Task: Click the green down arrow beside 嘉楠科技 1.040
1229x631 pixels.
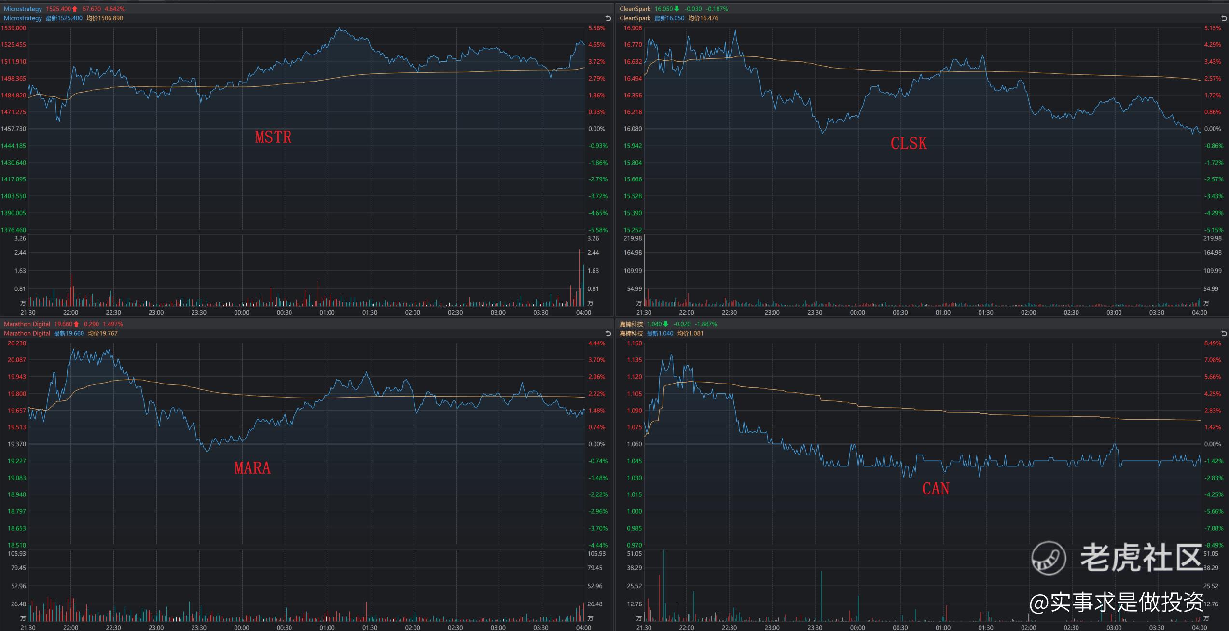Action: tap(666, 324)
